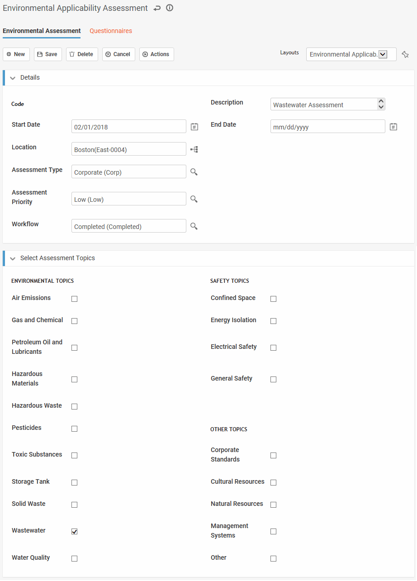The width and height of the screenshot is (417, 581).
Task: Uncheck the Wastewater checkbox
Action: point(75,531)
